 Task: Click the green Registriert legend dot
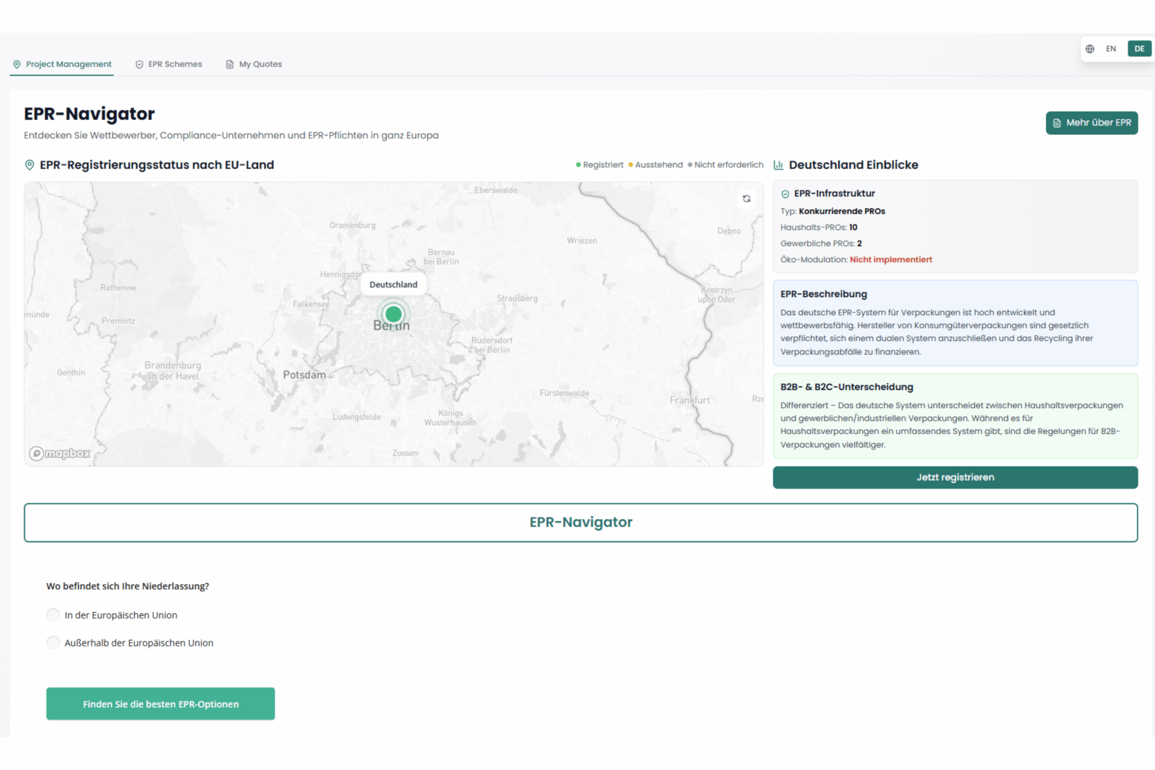point(577,164)
